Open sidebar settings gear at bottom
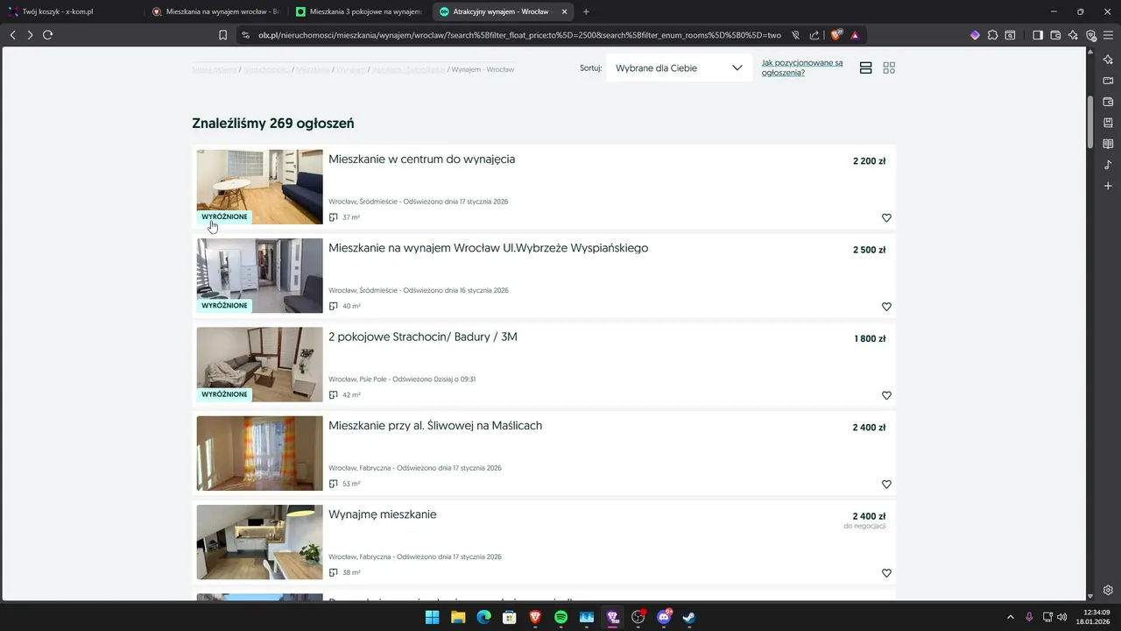 point(1108,590)
